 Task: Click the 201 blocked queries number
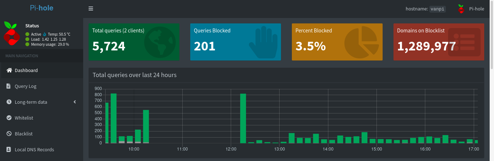205,46
